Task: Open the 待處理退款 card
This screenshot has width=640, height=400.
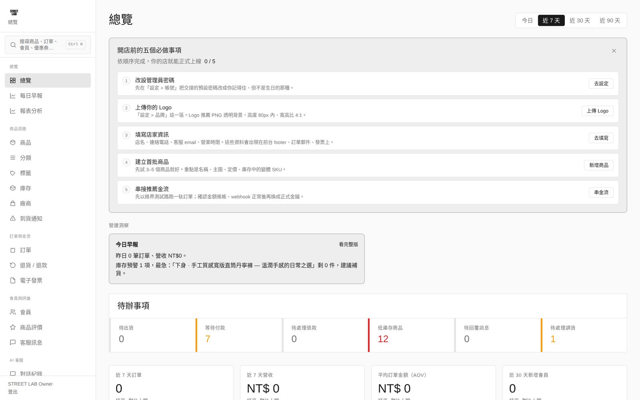Action: [x=325, y=335]
